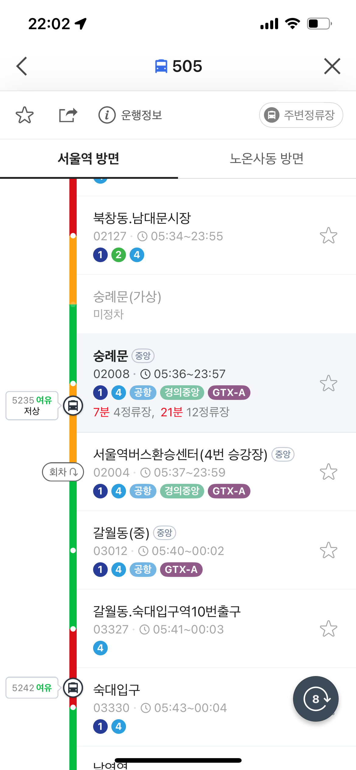Star the 서울역버스환승센터 stop
Viewport: 356px width, 770px height.
click(328, 472)
